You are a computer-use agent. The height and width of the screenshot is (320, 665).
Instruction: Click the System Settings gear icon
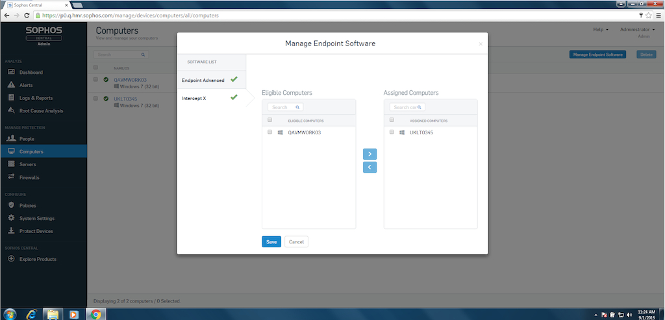pos(12,218)
